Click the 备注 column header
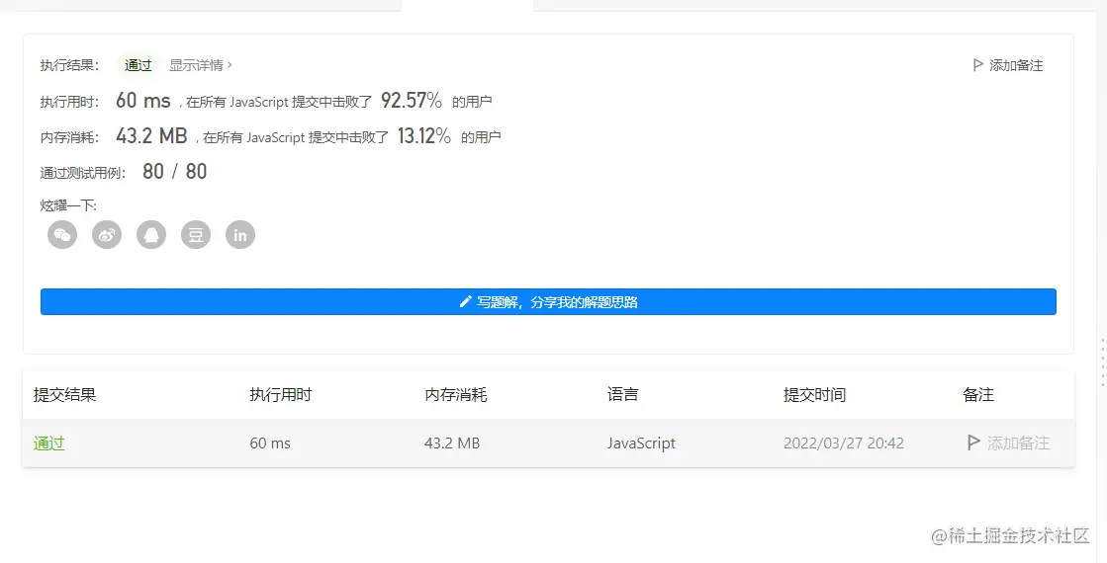 pos(977,394)
